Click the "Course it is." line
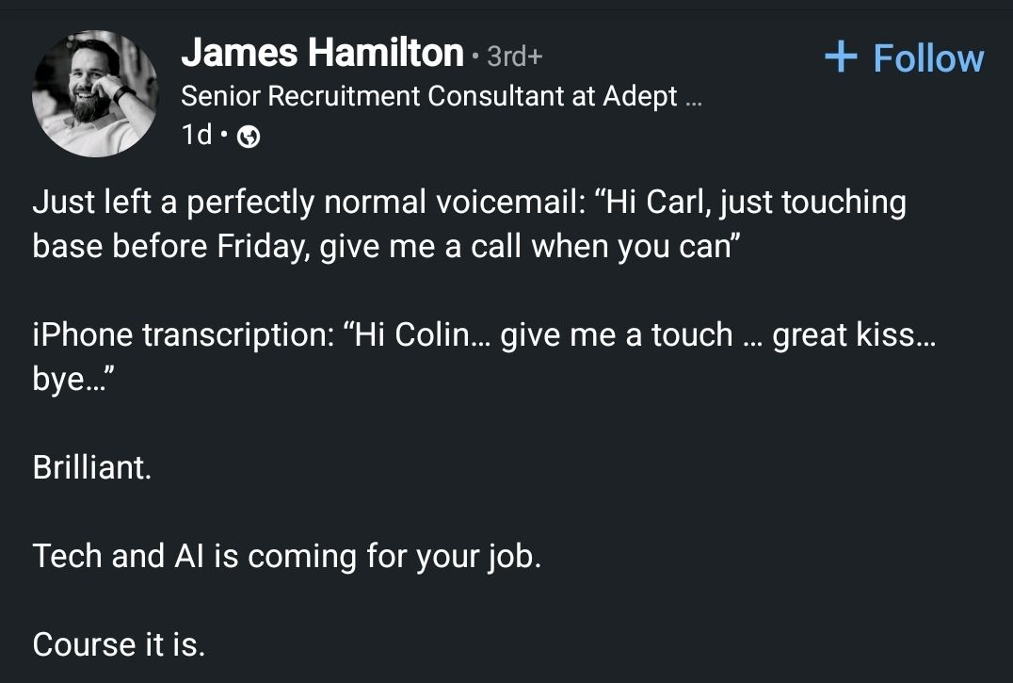Viewport: 1013px width, 683px height. click(x=118, y=644)
